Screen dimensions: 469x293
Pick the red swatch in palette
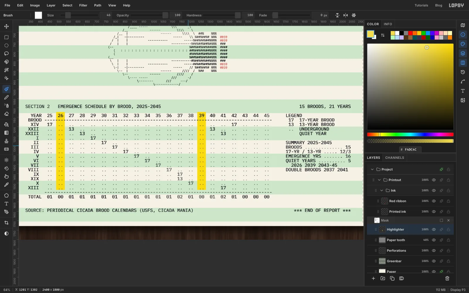click(410, 33)
